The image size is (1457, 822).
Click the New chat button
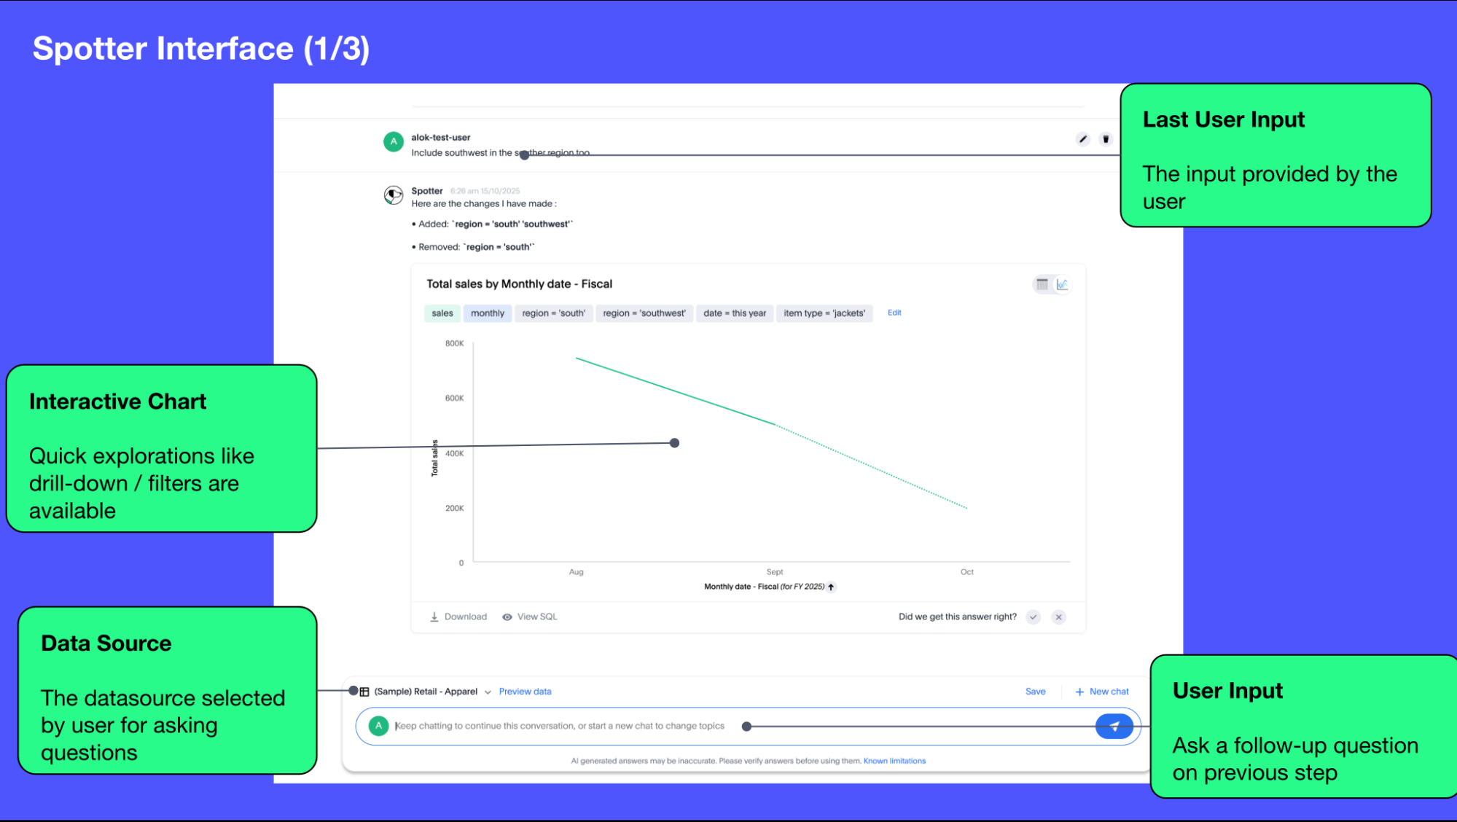pos(1101,691)
